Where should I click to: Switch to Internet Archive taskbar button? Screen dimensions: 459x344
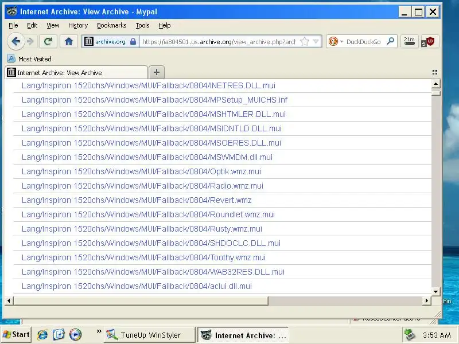pyautogui.click(x=243, y=335)
